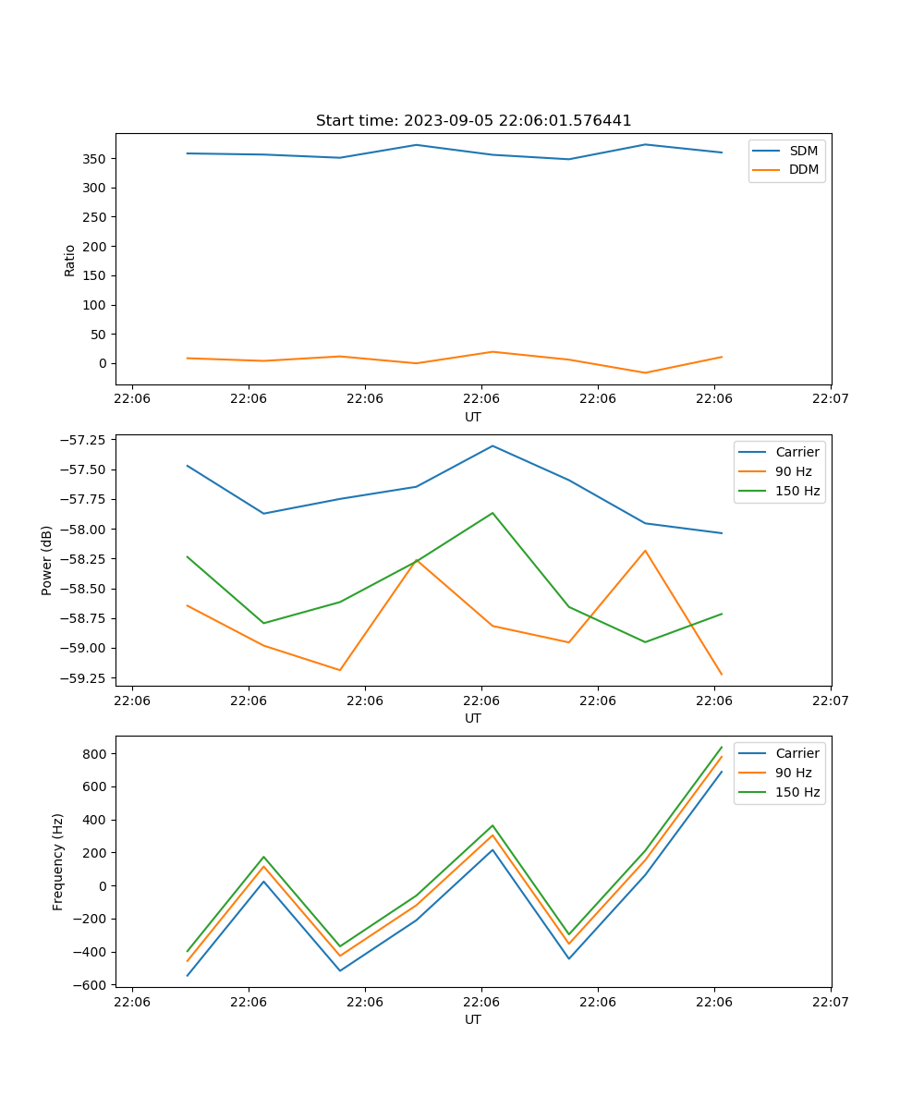Click the Frequency (Hz) y-axis label

58,861
